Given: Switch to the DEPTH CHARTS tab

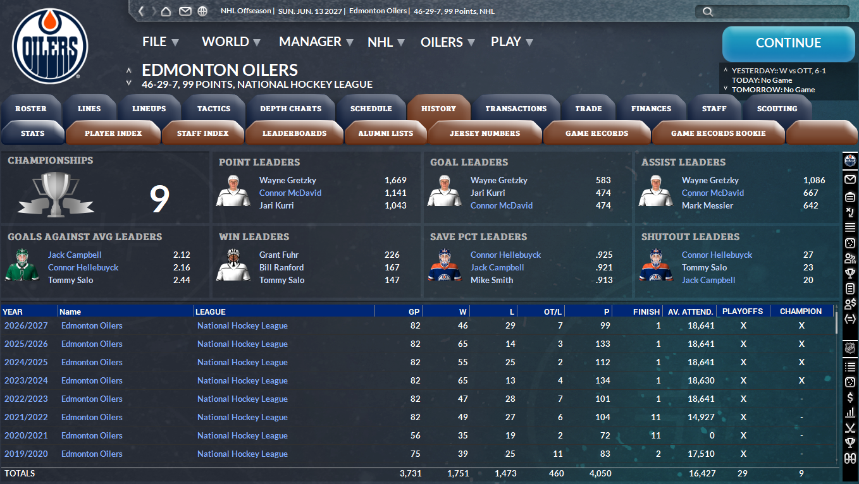Looking at the screenshot, I should click(x=291, y=109).
